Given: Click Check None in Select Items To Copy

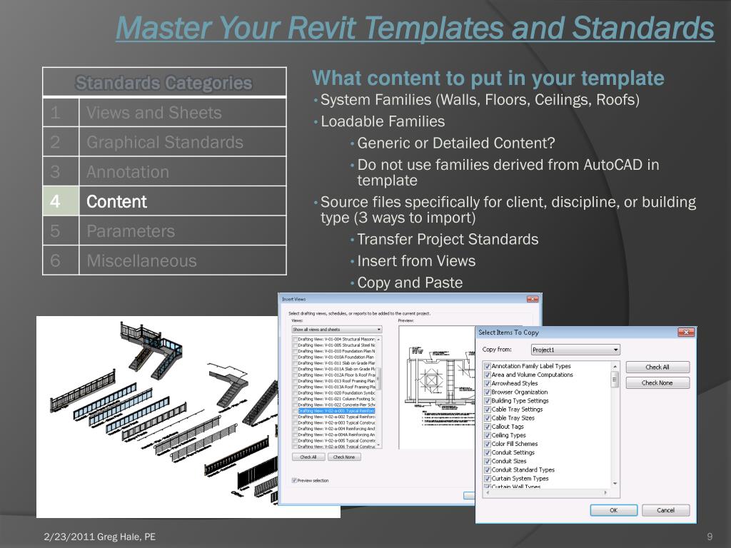Looking at the screenshot, I should click(657, 383).
